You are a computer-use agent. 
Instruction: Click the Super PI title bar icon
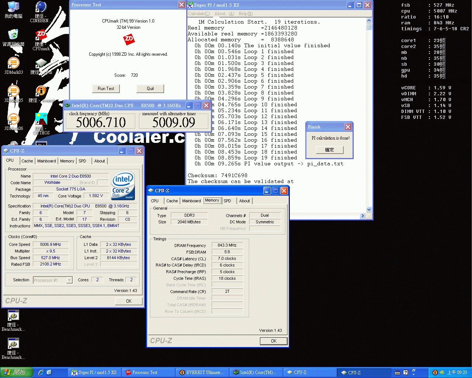(190, 5)
